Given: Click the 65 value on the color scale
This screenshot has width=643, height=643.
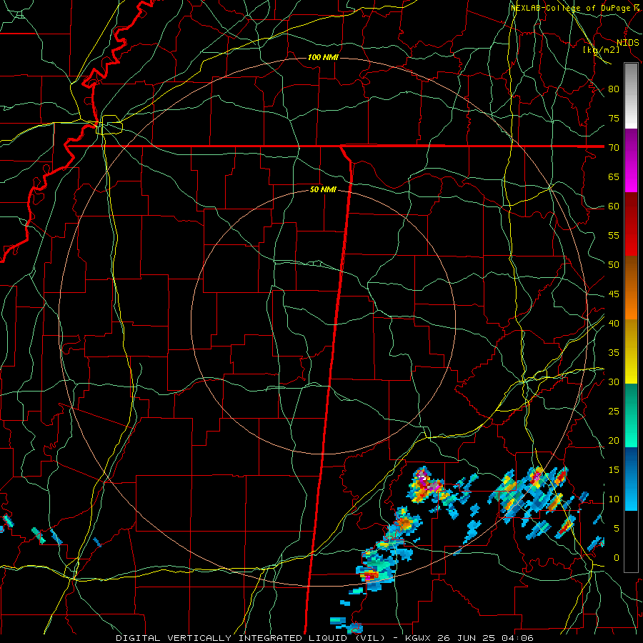Looking at the screenshot, I should tap(614, 176).
